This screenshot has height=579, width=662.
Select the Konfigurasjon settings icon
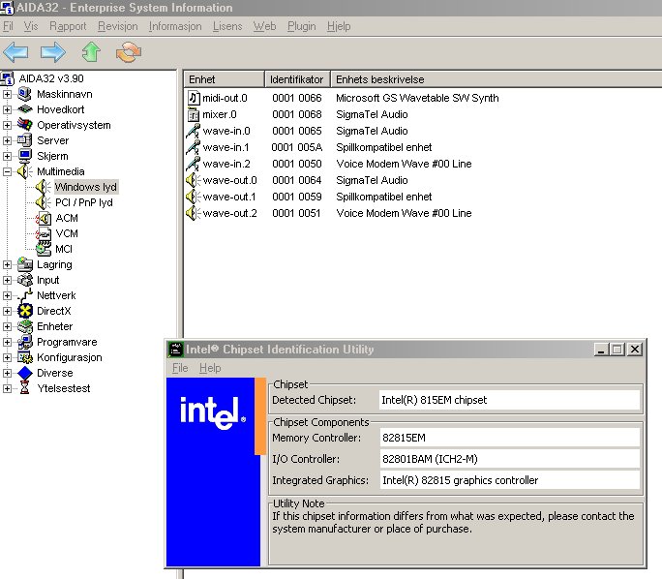(x=25, y=357)
